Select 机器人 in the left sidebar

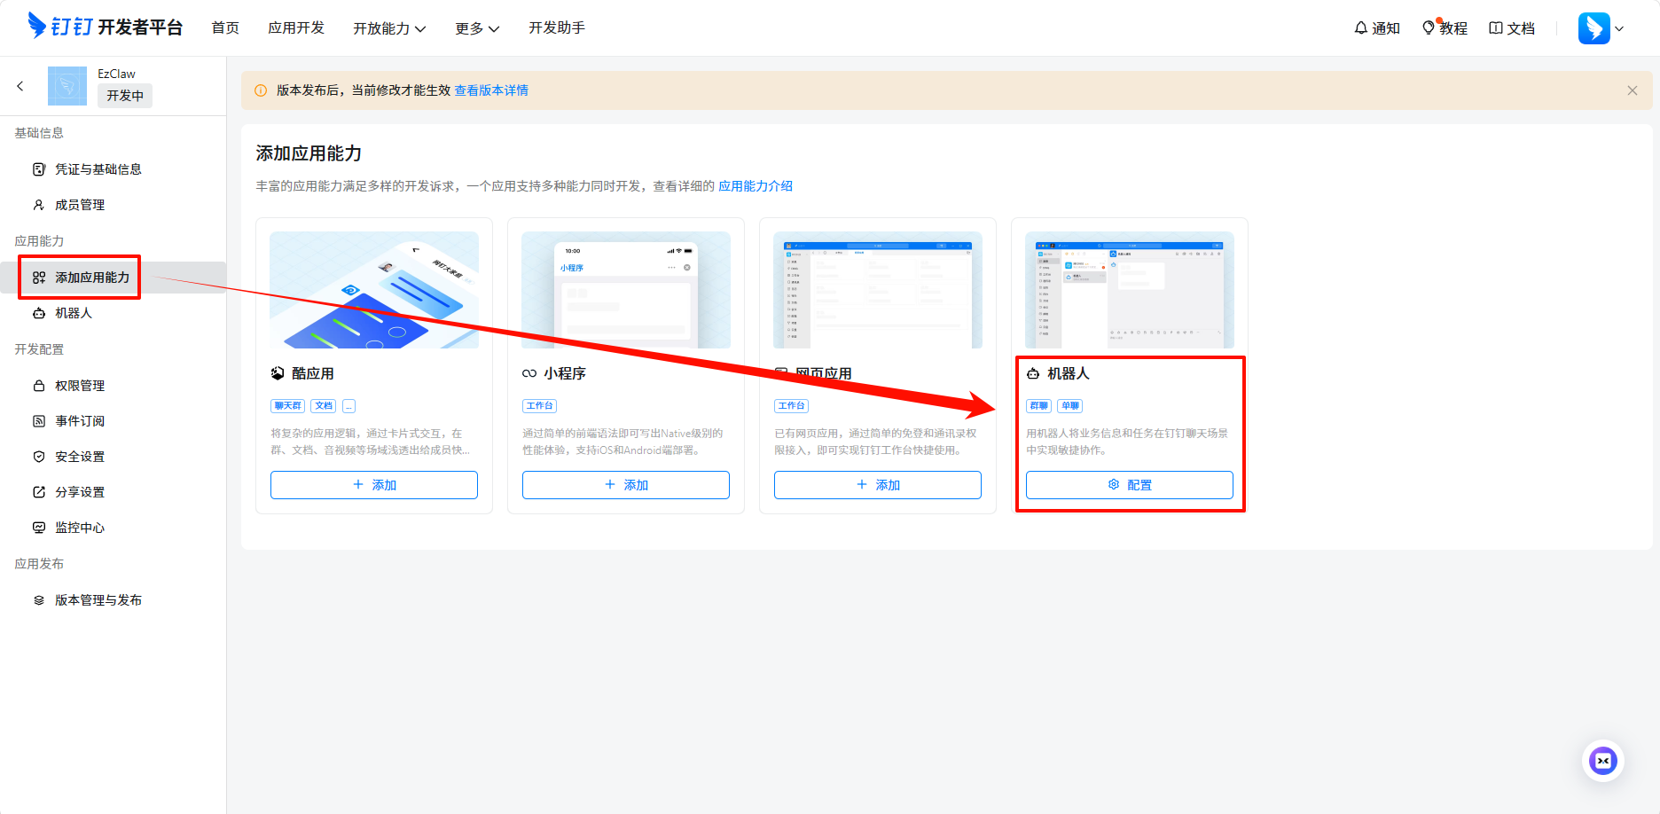coord(74,313)
